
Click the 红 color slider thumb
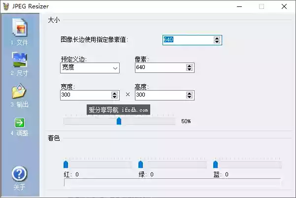[66, 164]
